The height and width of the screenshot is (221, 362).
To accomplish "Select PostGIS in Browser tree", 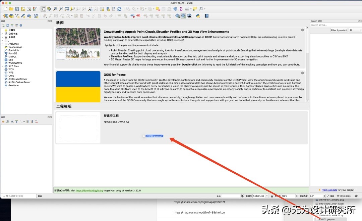I will coord(13,53).
